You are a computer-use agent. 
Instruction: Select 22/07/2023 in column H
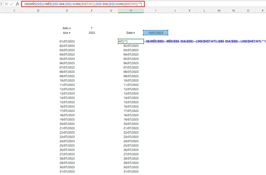[x=131, y=132]
